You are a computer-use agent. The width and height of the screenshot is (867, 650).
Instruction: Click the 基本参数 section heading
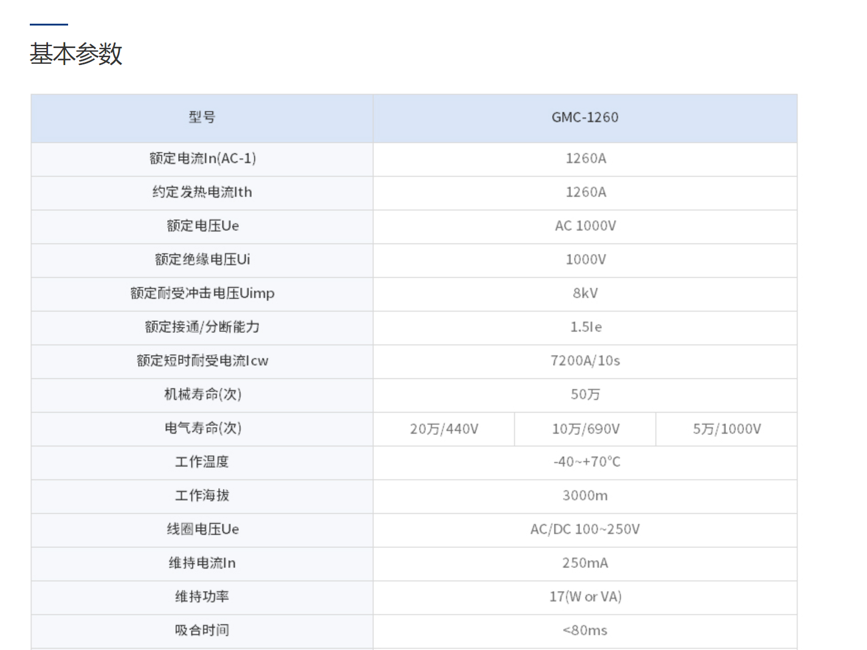76,54
